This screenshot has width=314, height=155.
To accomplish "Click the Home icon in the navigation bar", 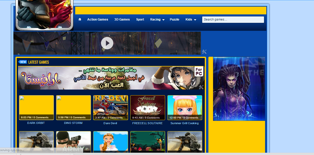I will point(80,19).
